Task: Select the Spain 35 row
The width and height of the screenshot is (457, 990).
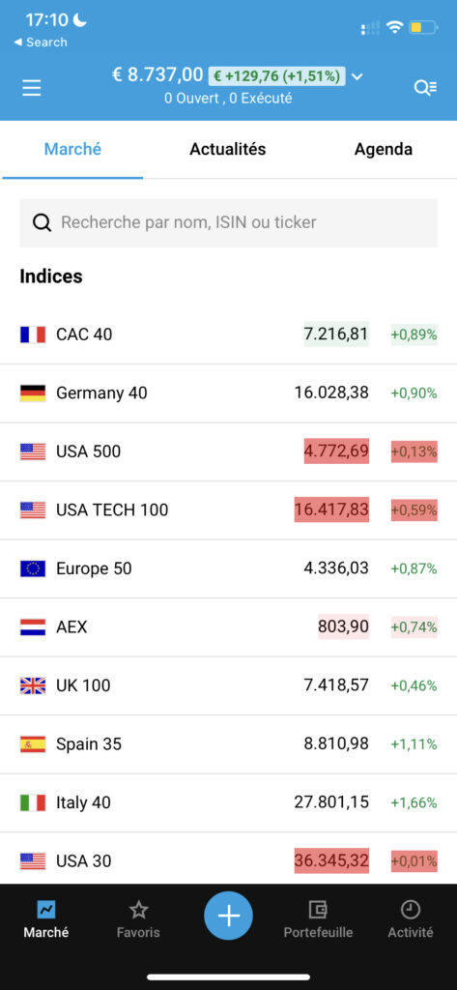Action: click(x=228, y=744)
